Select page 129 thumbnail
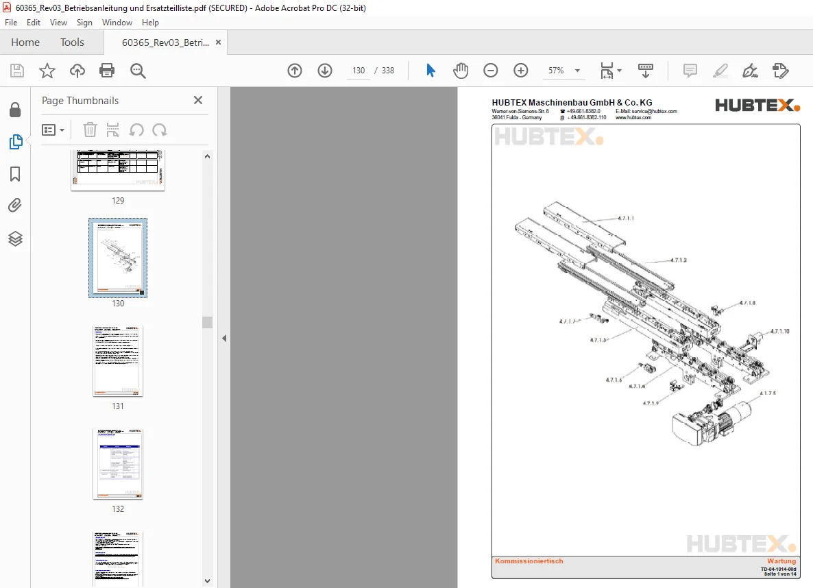 click(118, 171)
